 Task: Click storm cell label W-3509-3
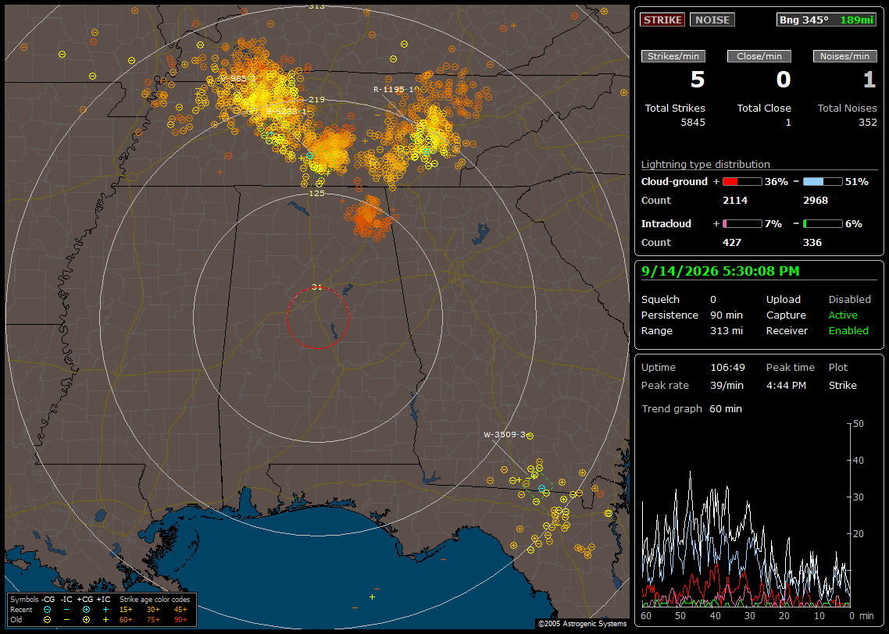[505, 435]
